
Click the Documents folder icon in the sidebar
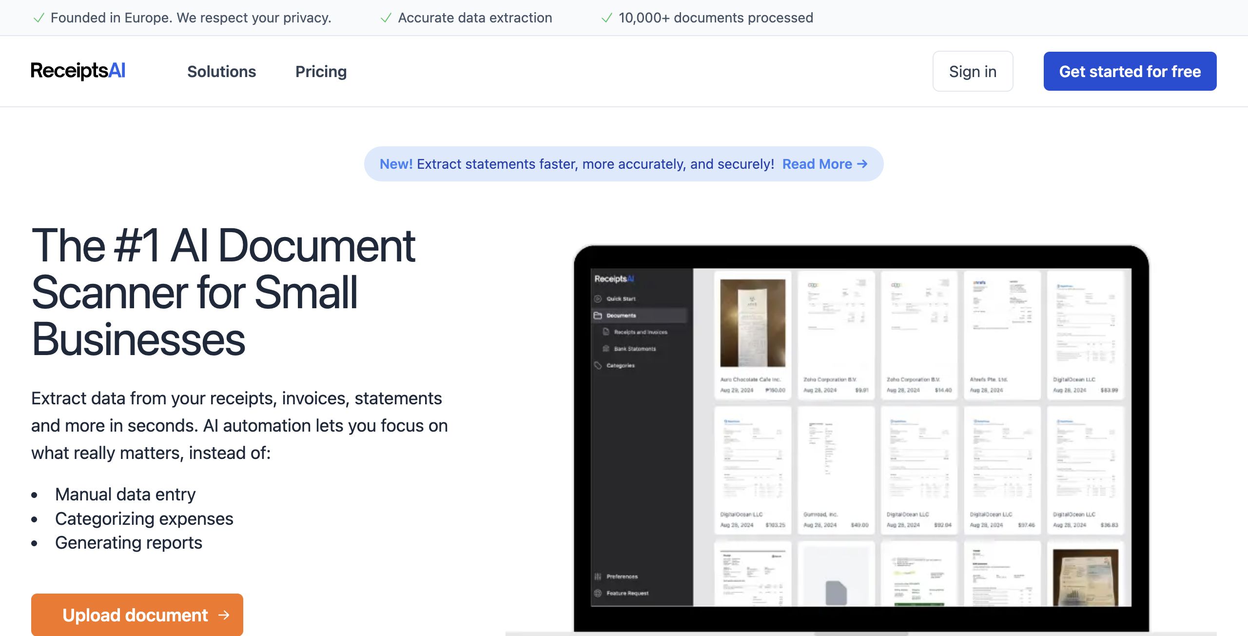pos(598,316)
